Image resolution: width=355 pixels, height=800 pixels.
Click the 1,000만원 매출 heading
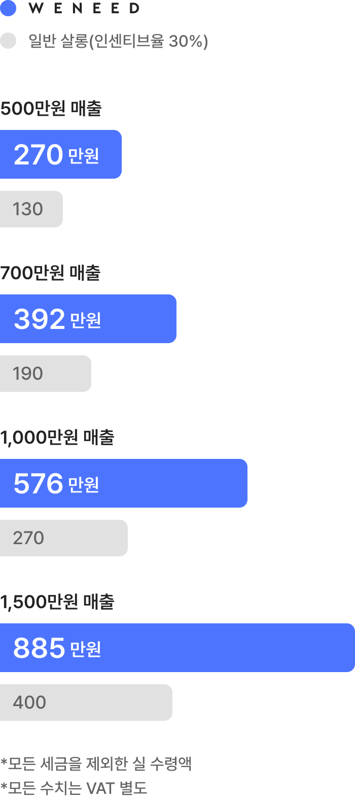coord(57,437)
